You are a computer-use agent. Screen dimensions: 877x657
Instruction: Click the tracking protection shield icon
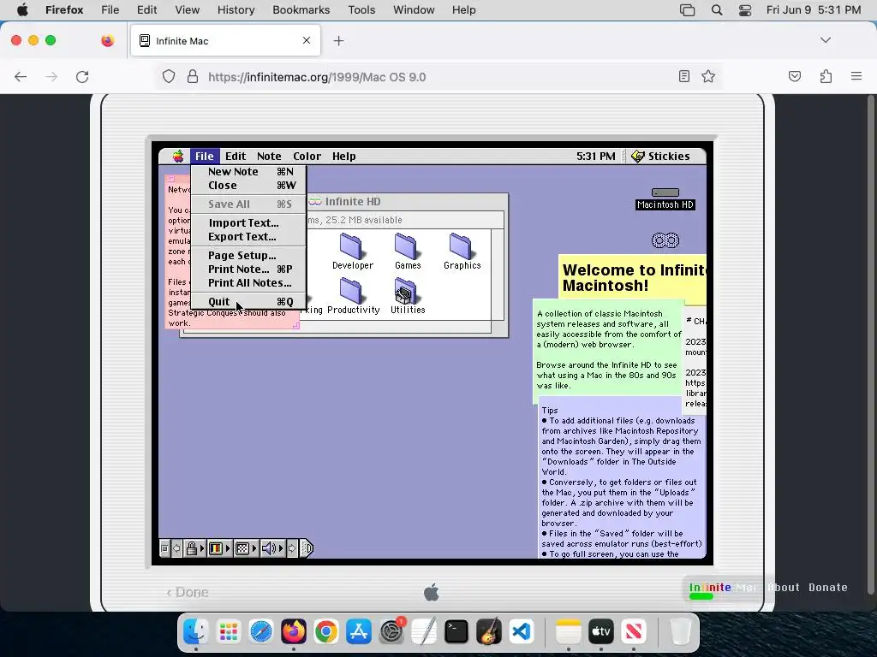169,76
